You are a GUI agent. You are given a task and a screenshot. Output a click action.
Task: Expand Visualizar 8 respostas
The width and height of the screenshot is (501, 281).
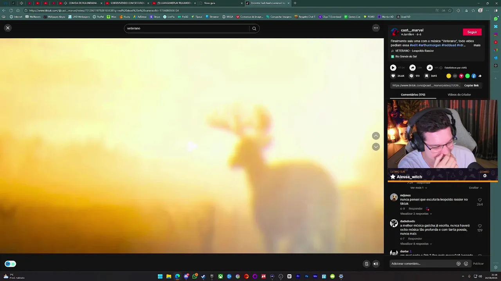pos(416,244)
